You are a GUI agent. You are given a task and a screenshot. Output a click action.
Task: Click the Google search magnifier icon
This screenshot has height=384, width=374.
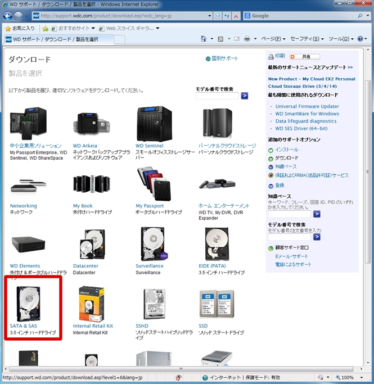click(360, 16)
